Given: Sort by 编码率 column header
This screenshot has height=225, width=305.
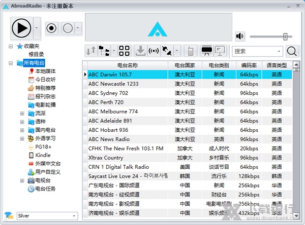Looking at the screenshot, I should (249, 65).
